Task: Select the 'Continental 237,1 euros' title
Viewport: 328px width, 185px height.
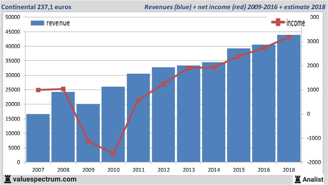Action: pos(36,7)
